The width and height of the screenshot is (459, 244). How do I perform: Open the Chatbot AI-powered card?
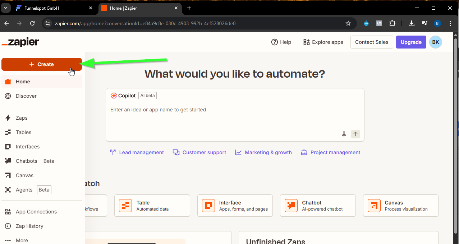(x=318, y=206)
